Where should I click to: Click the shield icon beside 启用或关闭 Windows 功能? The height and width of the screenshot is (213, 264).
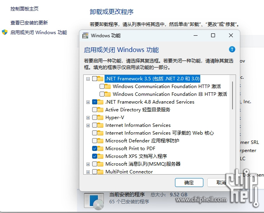[x=5, y=32]
